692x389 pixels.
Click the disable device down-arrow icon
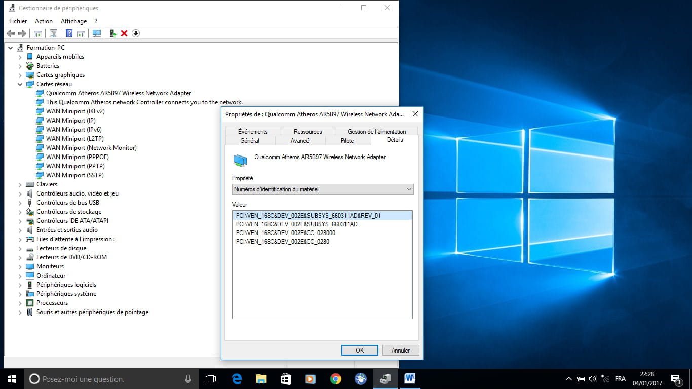point(135,33)
